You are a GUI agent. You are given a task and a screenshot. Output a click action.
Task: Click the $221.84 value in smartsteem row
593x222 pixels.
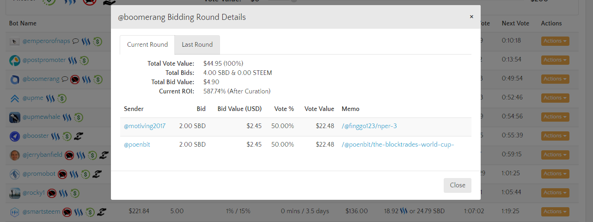[x=139, y=211]
